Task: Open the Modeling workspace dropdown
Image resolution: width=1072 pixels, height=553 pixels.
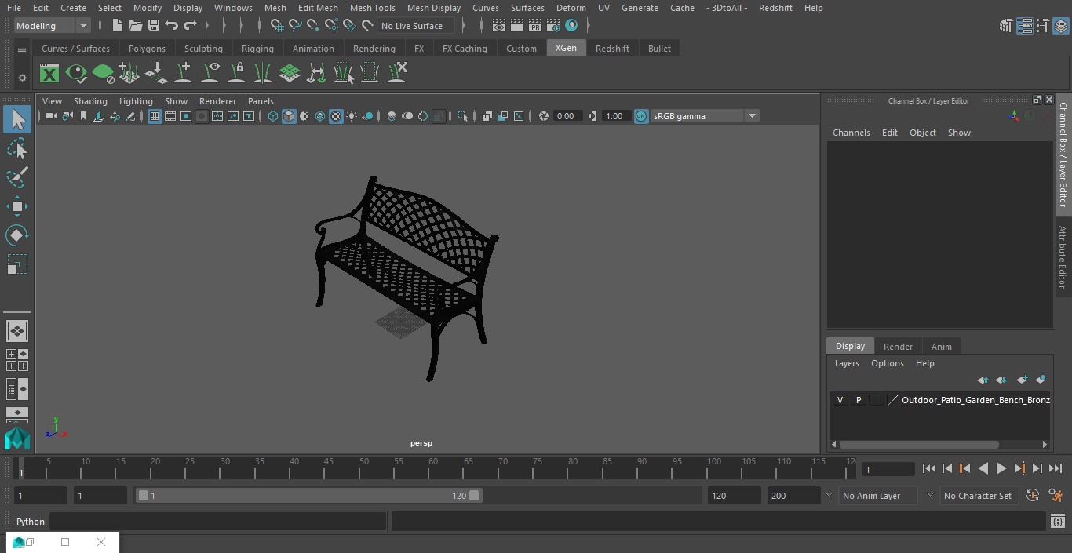Action: point(52,26)
